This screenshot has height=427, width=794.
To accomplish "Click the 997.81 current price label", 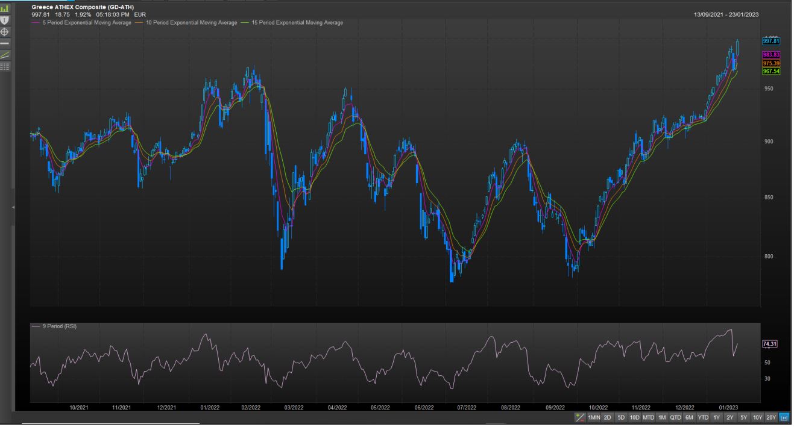I will 771,42.
